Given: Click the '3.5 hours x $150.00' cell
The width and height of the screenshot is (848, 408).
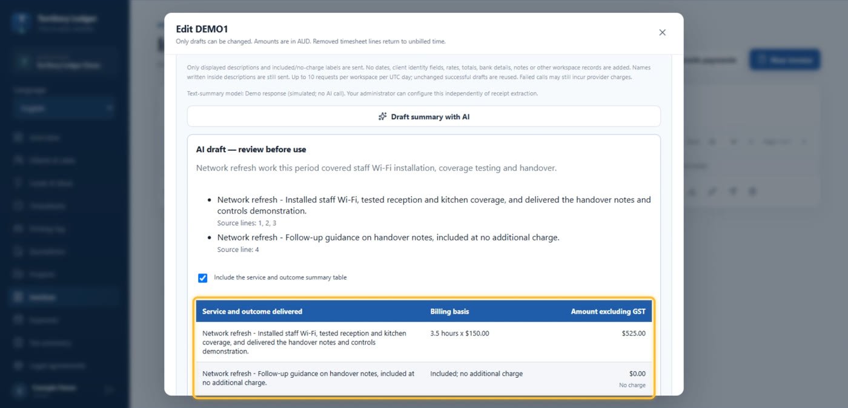Looking at the screenshot, I should (x=459, y=333).
